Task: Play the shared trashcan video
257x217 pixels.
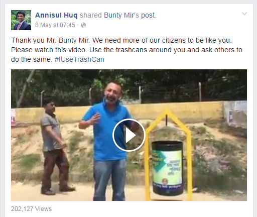Action: 128,135
